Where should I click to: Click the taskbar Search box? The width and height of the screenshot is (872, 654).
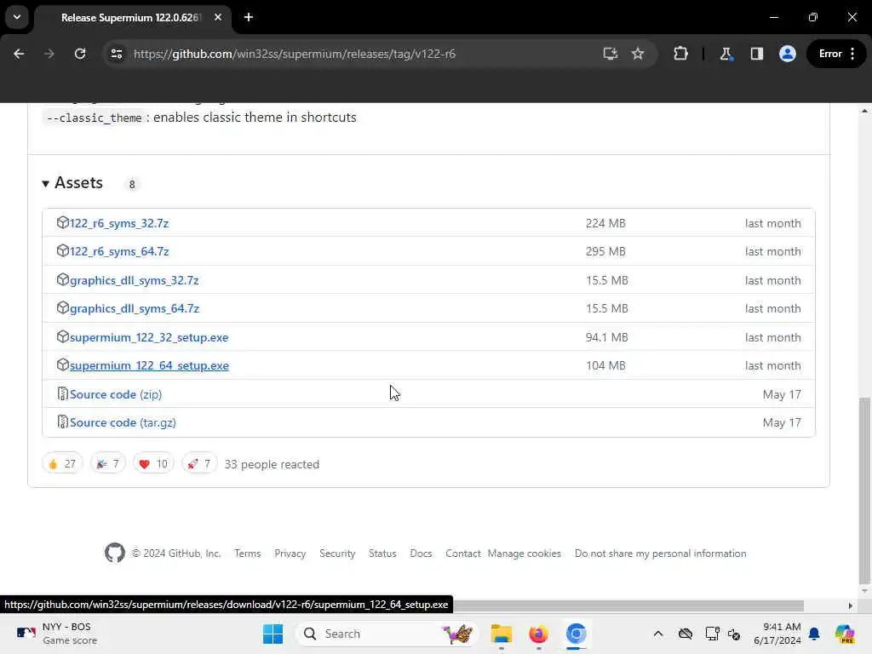point(387,634)
